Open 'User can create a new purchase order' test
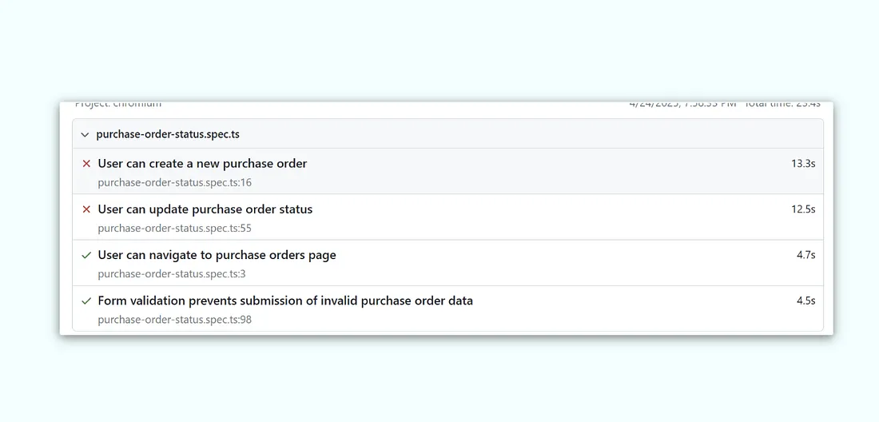 pos(202,164)
